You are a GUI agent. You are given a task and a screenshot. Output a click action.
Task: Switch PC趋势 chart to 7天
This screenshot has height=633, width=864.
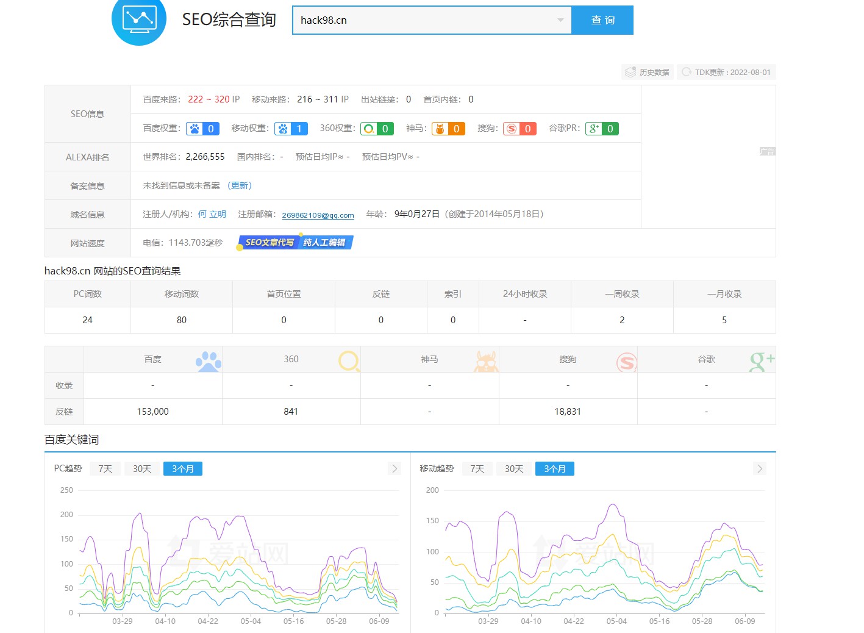105,468
